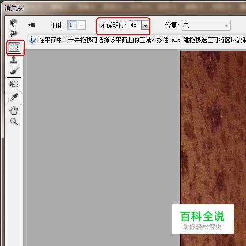Open the 羽化 feather dropdown arrow
This screenshot has width=246, height=246.
click(x=81, y=25)
